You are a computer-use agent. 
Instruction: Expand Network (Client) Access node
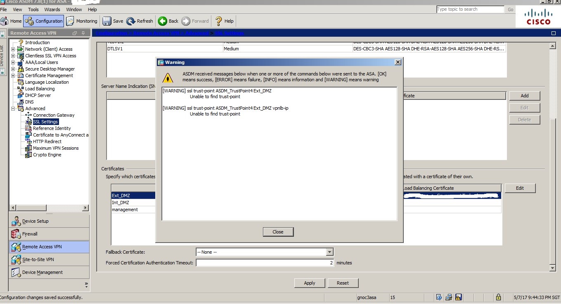[13, 49]
